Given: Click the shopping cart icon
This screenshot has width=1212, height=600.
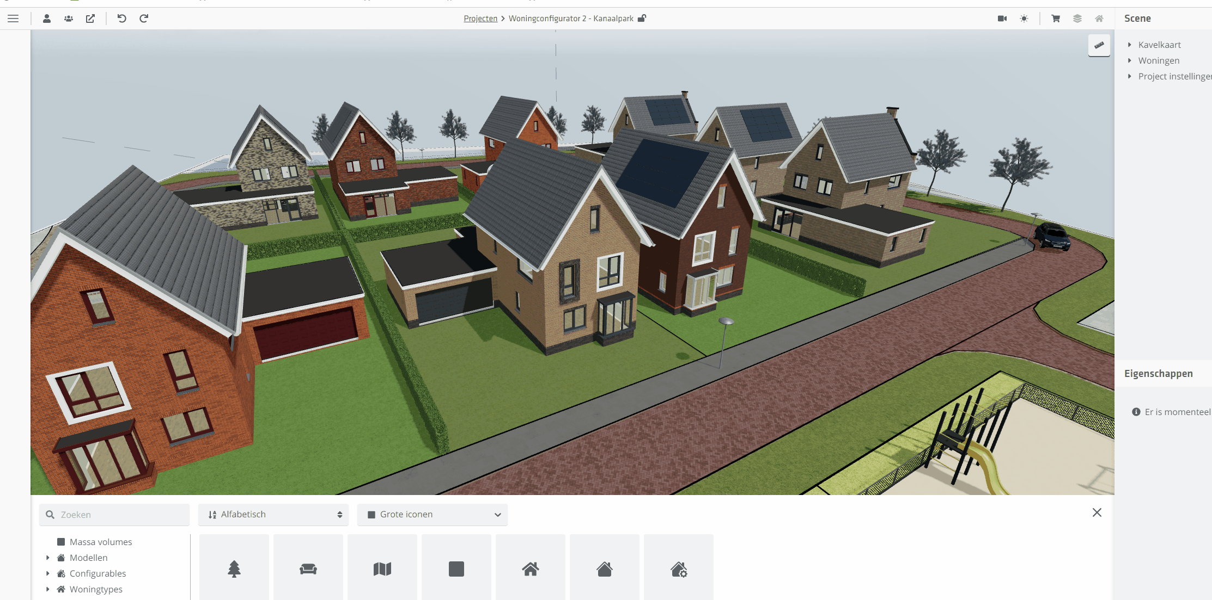Looking at the screenshot, I should tap(1056, 18).
